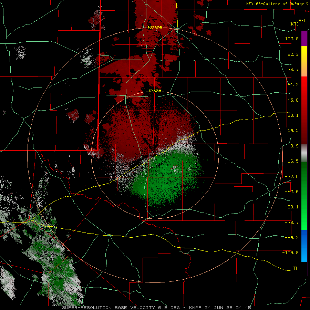Click the 30.1 velocity scale value
Screen dimensions: 310x310
tap(293, 115)
